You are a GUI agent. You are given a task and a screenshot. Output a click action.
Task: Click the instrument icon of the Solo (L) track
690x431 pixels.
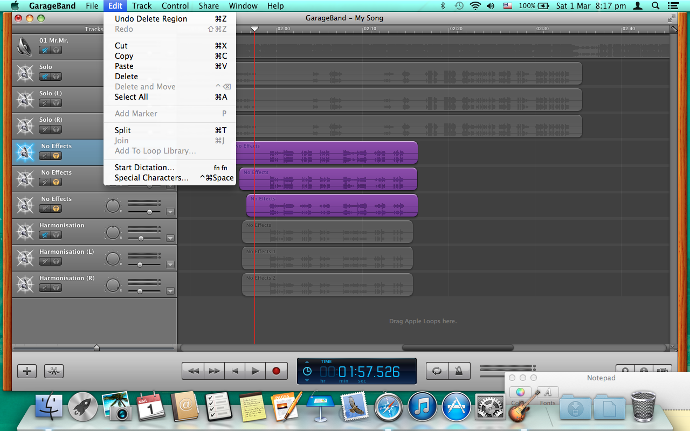25,100
